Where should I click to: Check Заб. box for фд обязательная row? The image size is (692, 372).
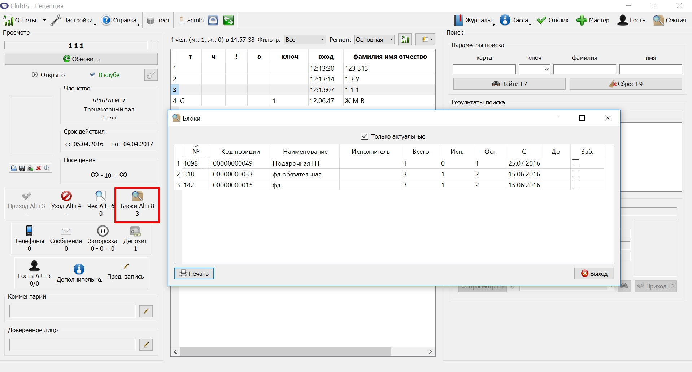click(x=575, y=174)
